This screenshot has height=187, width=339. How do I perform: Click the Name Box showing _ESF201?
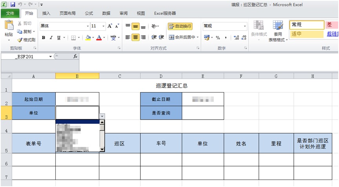tap(27, 56)
